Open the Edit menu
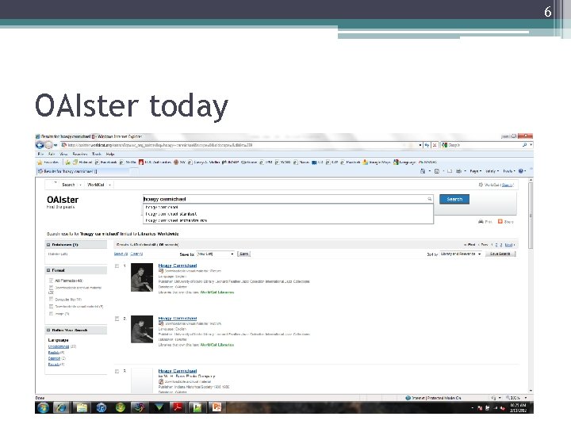 [52, 155]
